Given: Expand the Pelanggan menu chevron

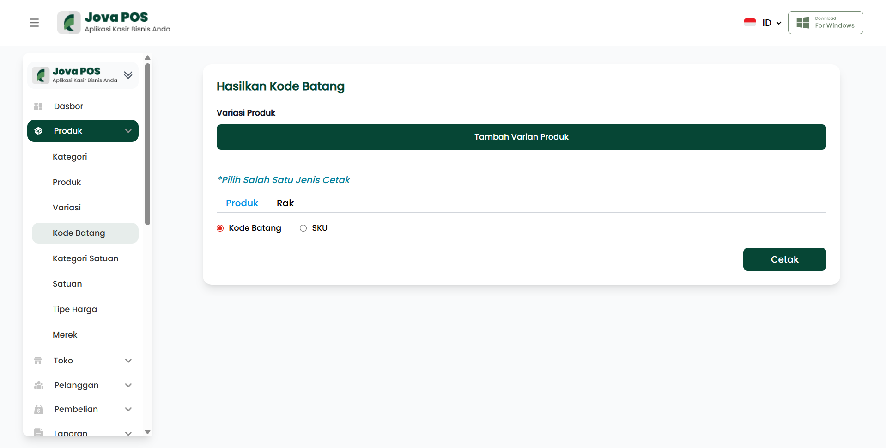Looking at the screenshot, I should point(128,385).
